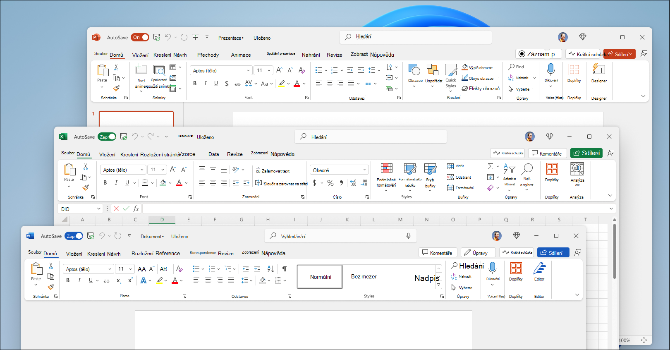Image resolution: width=670 pixels, height=350 pixels.
Task: Start presentation from beginning icon in PowerPoint title bar
Action: coord(195,37)
